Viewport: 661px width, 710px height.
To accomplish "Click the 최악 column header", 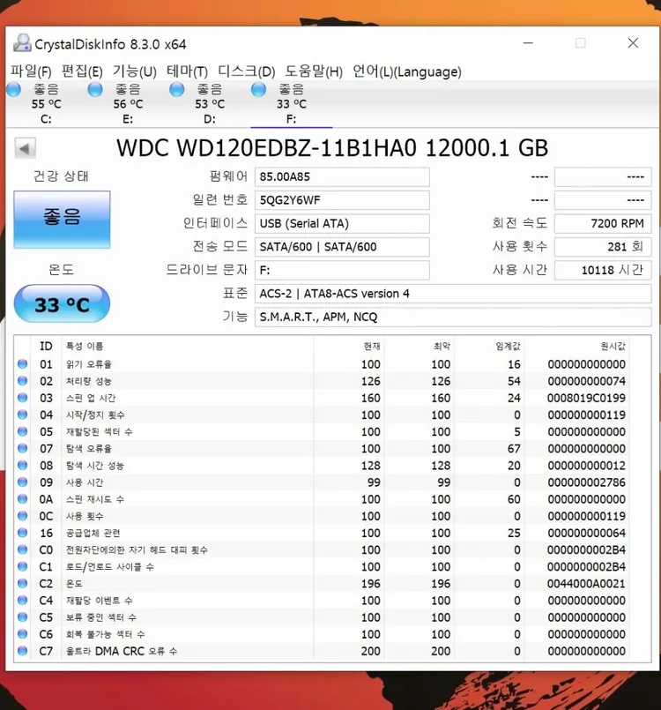I will (442, 346).
